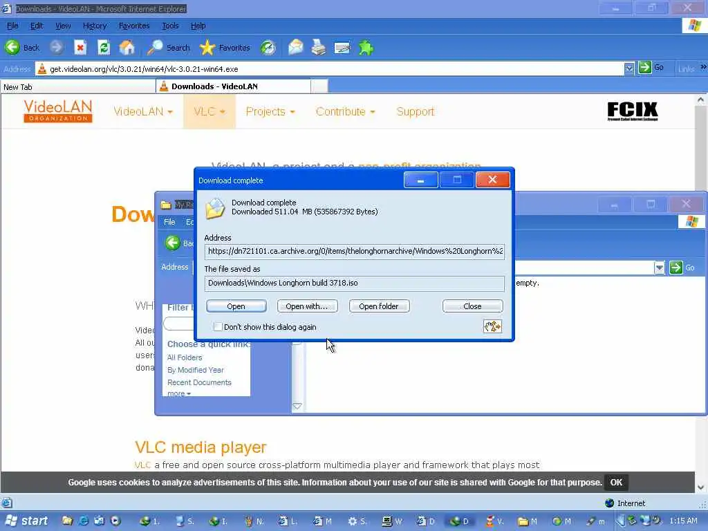Click the drag-hand icon in Download complete dialog
This screenshot has height=531, width=708.
[x=492, y=326]
